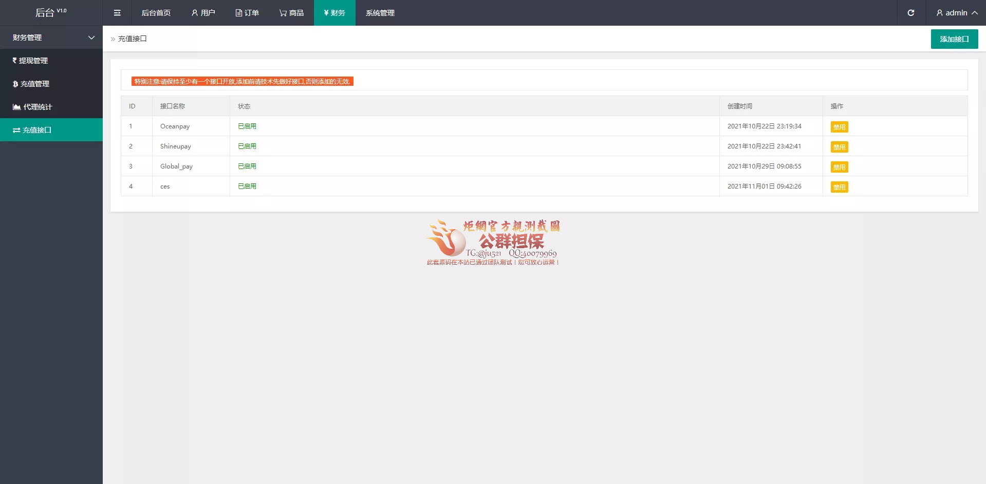Click the refresh icon in top bar
Viewport: 986px width, 484px height.
910,13
